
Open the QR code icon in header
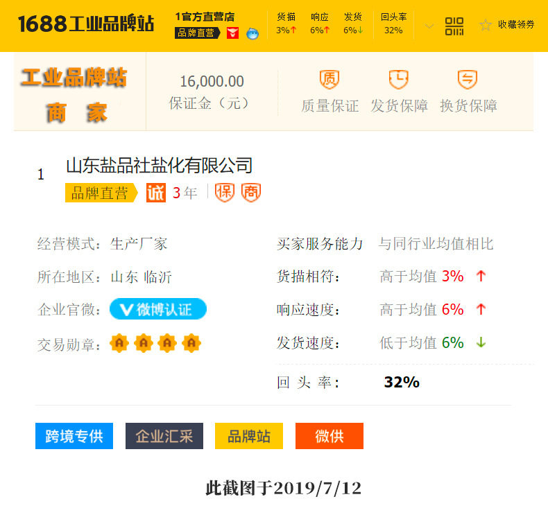pos(454,26)
